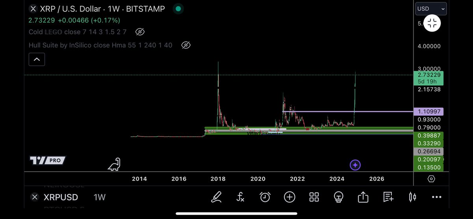Open the ideas lightbulb icon
The height and width of the screenshot is (219, 473).
pyautogui.click(x=338, y=197)
